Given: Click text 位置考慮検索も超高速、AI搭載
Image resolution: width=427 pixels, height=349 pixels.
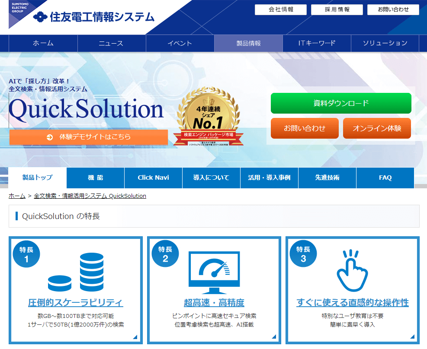Looking at the screenshot, I should 214,325.
